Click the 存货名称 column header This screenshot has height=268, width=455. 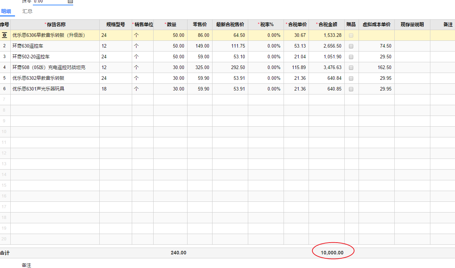[x=55, y=25]
